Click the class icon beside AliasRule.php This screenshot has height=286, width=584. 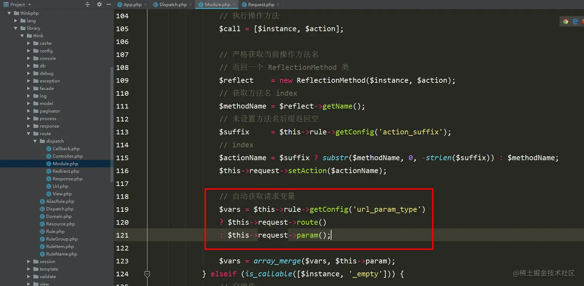click(x=42, y=201)
